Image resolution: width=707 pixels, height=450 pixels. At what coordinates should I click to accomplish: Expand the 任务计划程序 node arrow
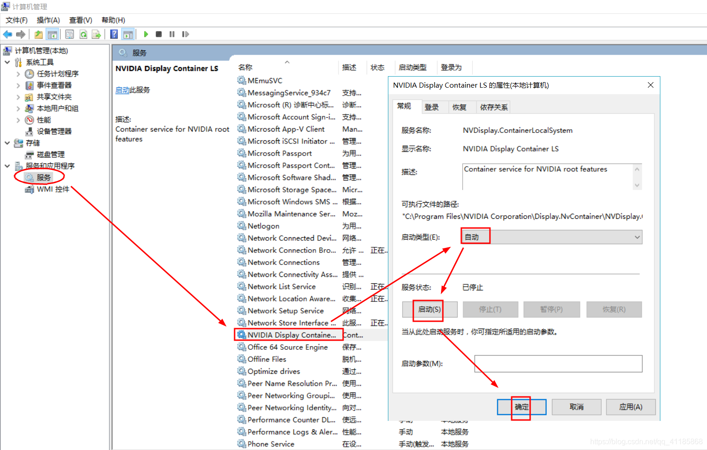18,74
